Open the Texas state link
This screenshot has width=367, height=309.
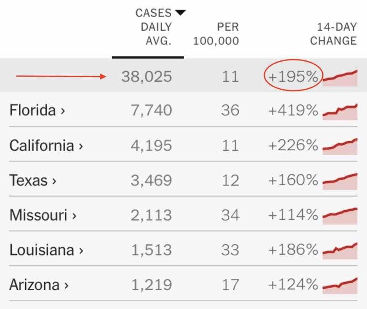[x=33, y=180]
